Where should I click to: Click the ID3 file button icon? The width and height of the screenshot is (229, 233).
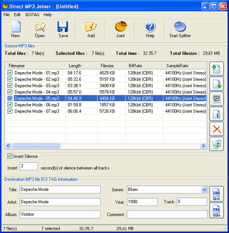(x=217, y=211)
